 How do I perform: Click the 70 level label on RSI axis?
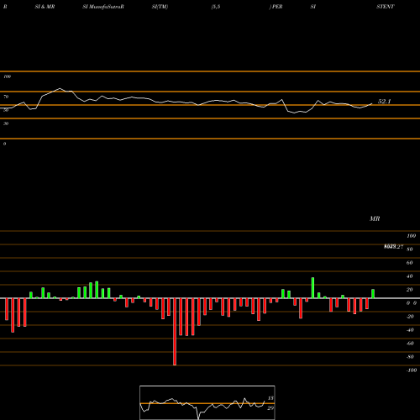click(x=6, y=97)
